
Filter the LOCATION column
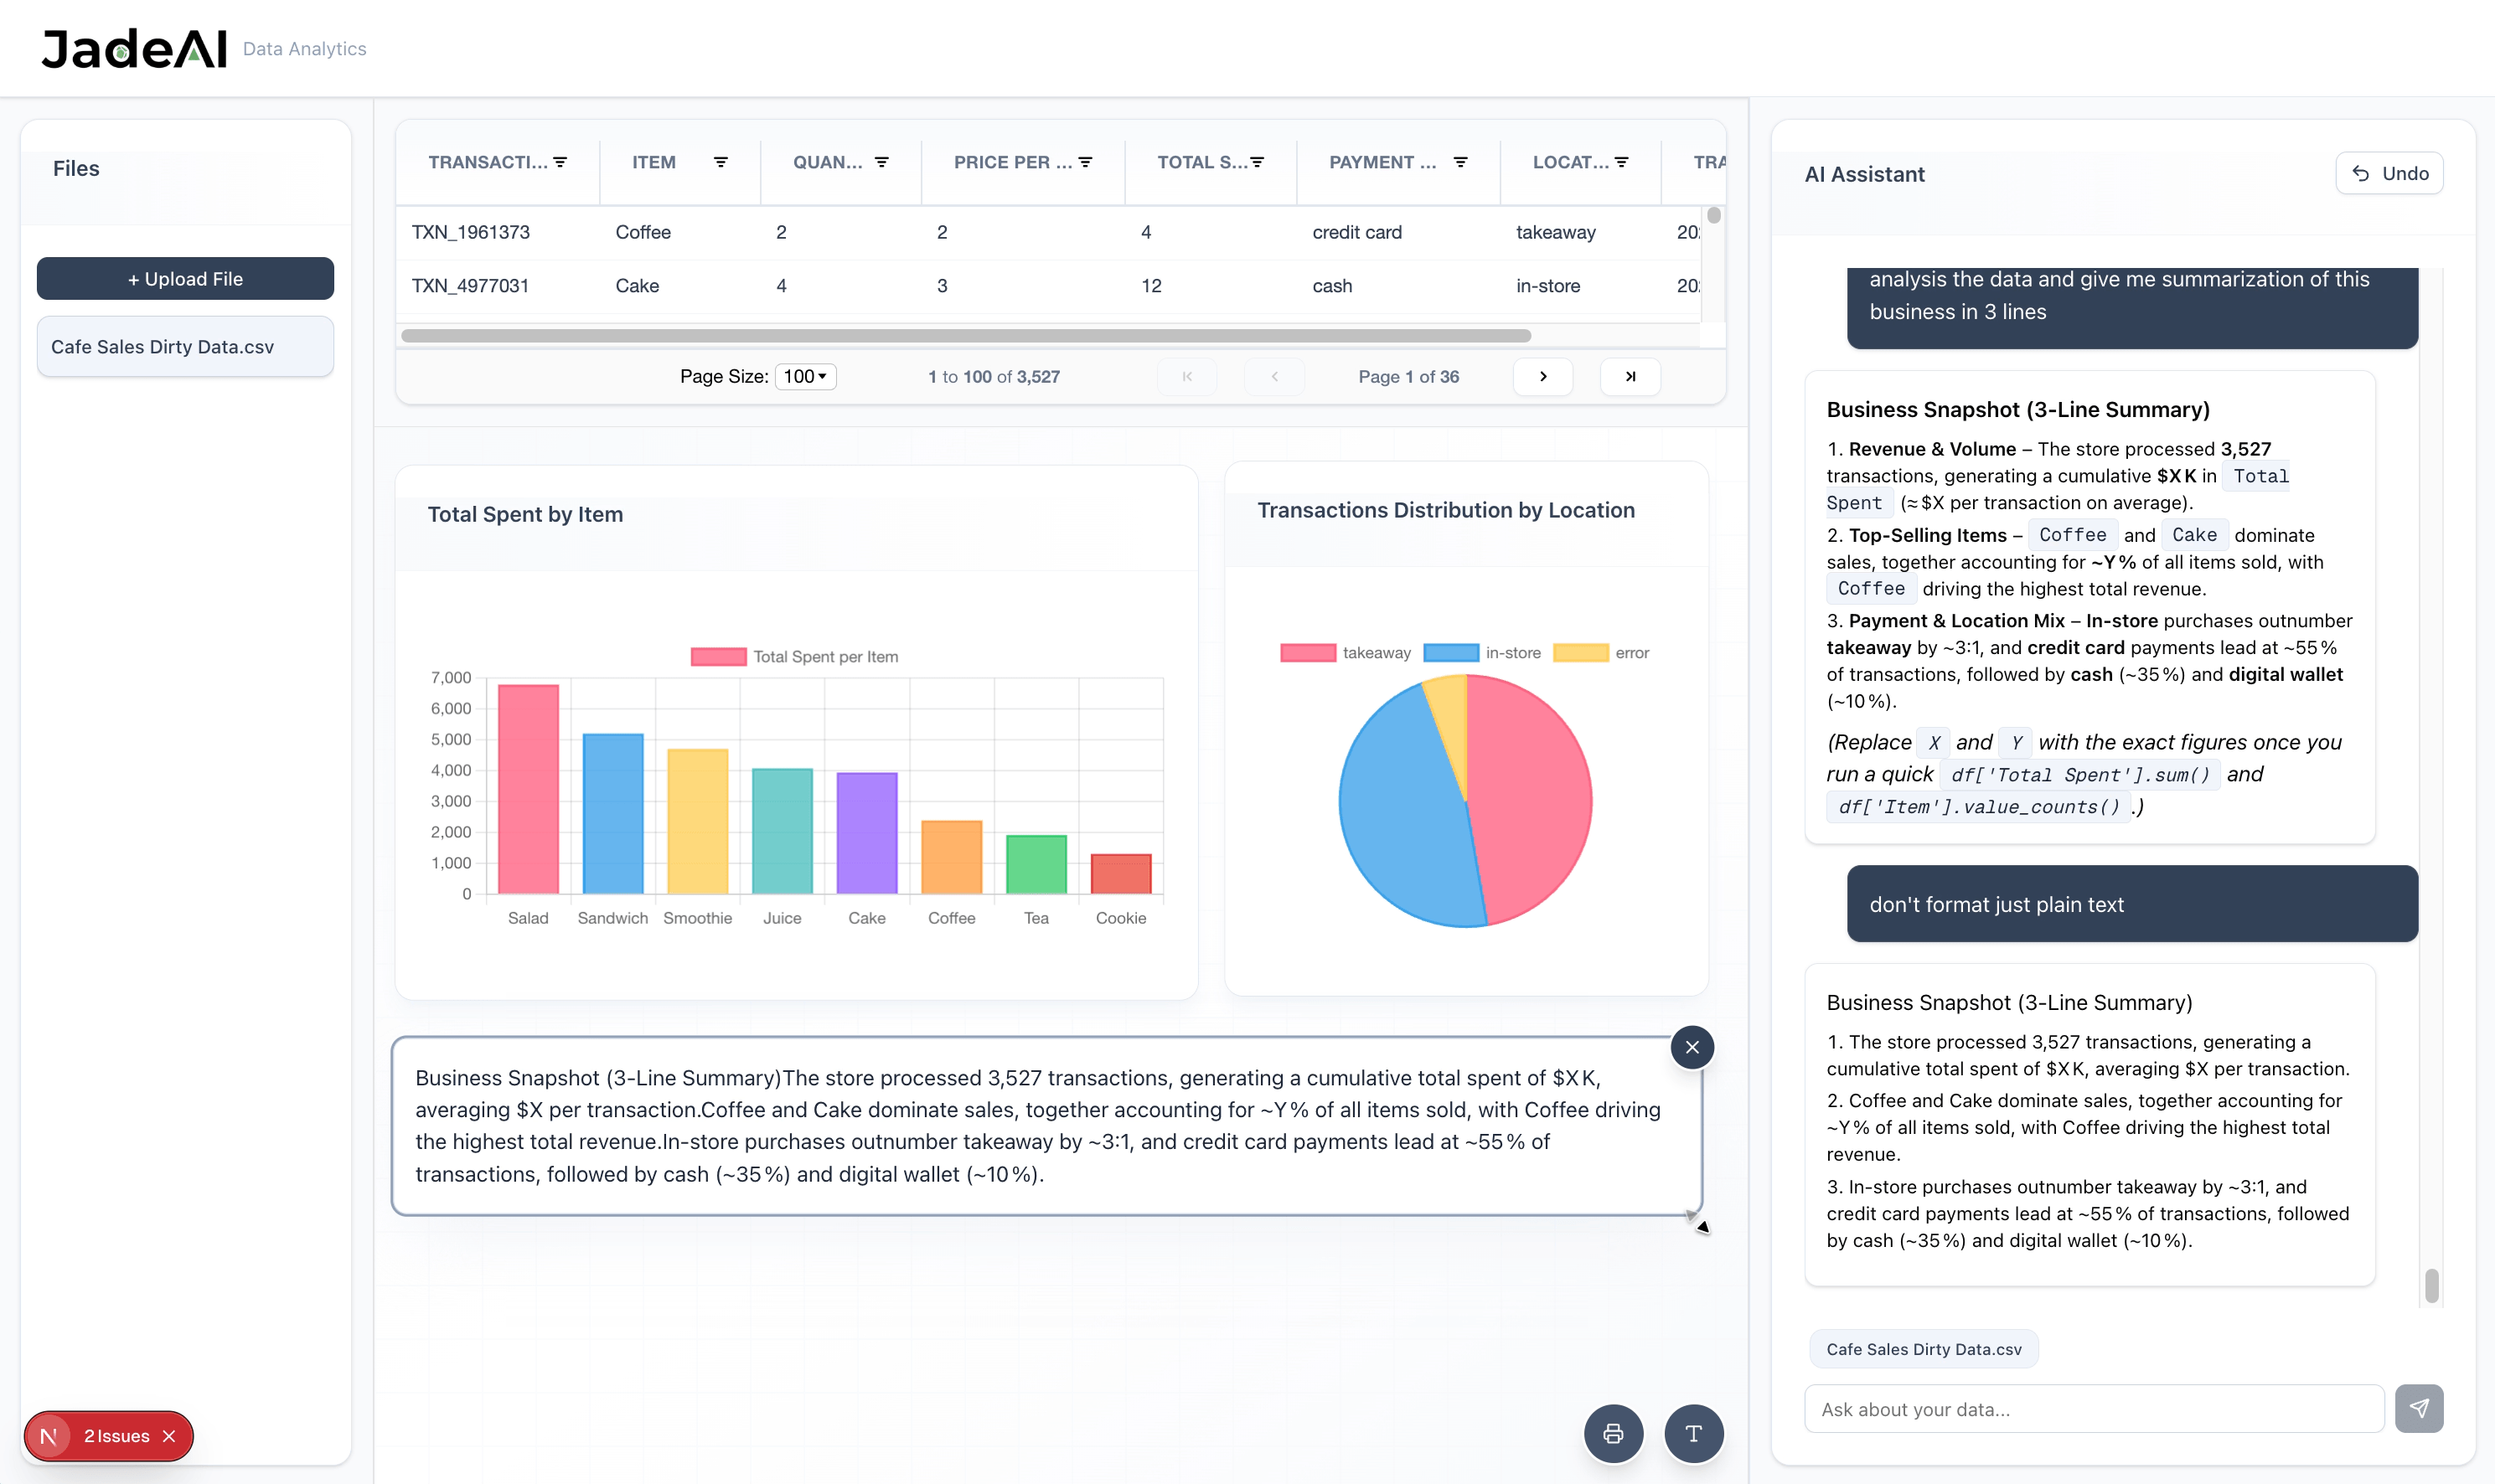pos(1620,162)
